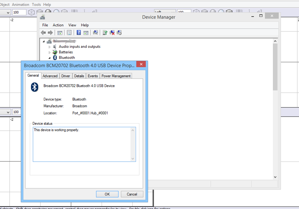The image size is (299, 209).
Task: Click the Update driver software icon
Action: click(x=105, y=33)
